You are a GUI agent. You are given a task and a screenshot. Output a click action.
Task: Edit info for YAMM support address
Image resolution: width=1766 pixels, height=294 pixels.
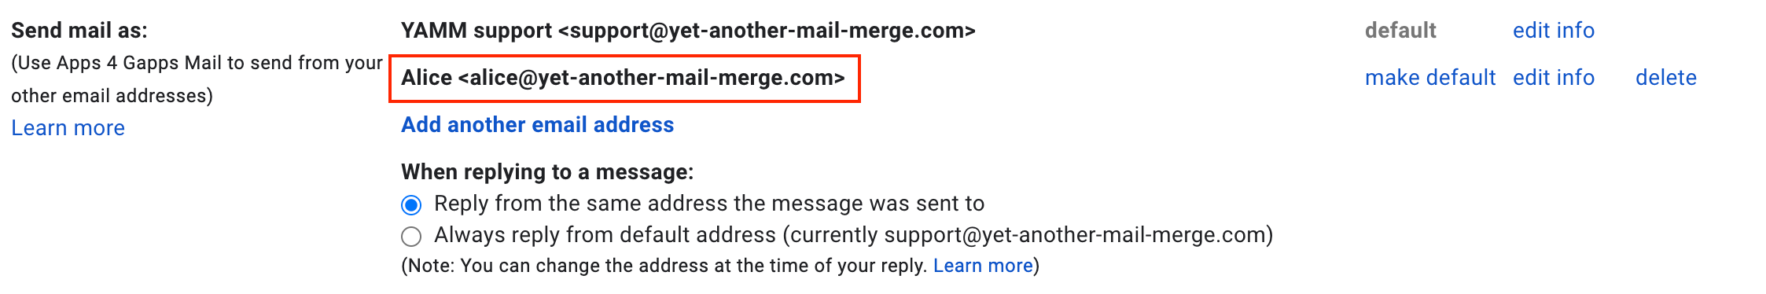pos(1554,30)
